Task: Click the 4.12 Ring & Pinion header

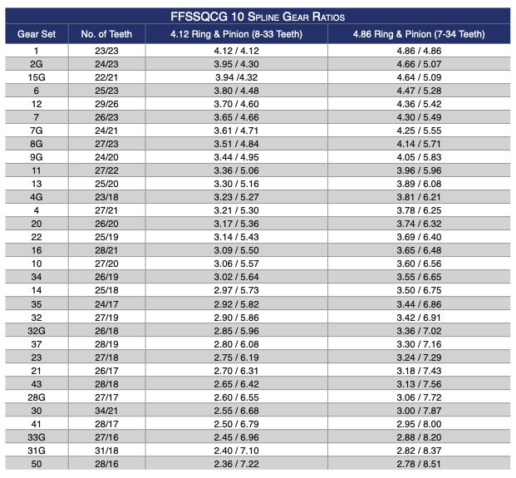Action: click(x=236, y=34)
